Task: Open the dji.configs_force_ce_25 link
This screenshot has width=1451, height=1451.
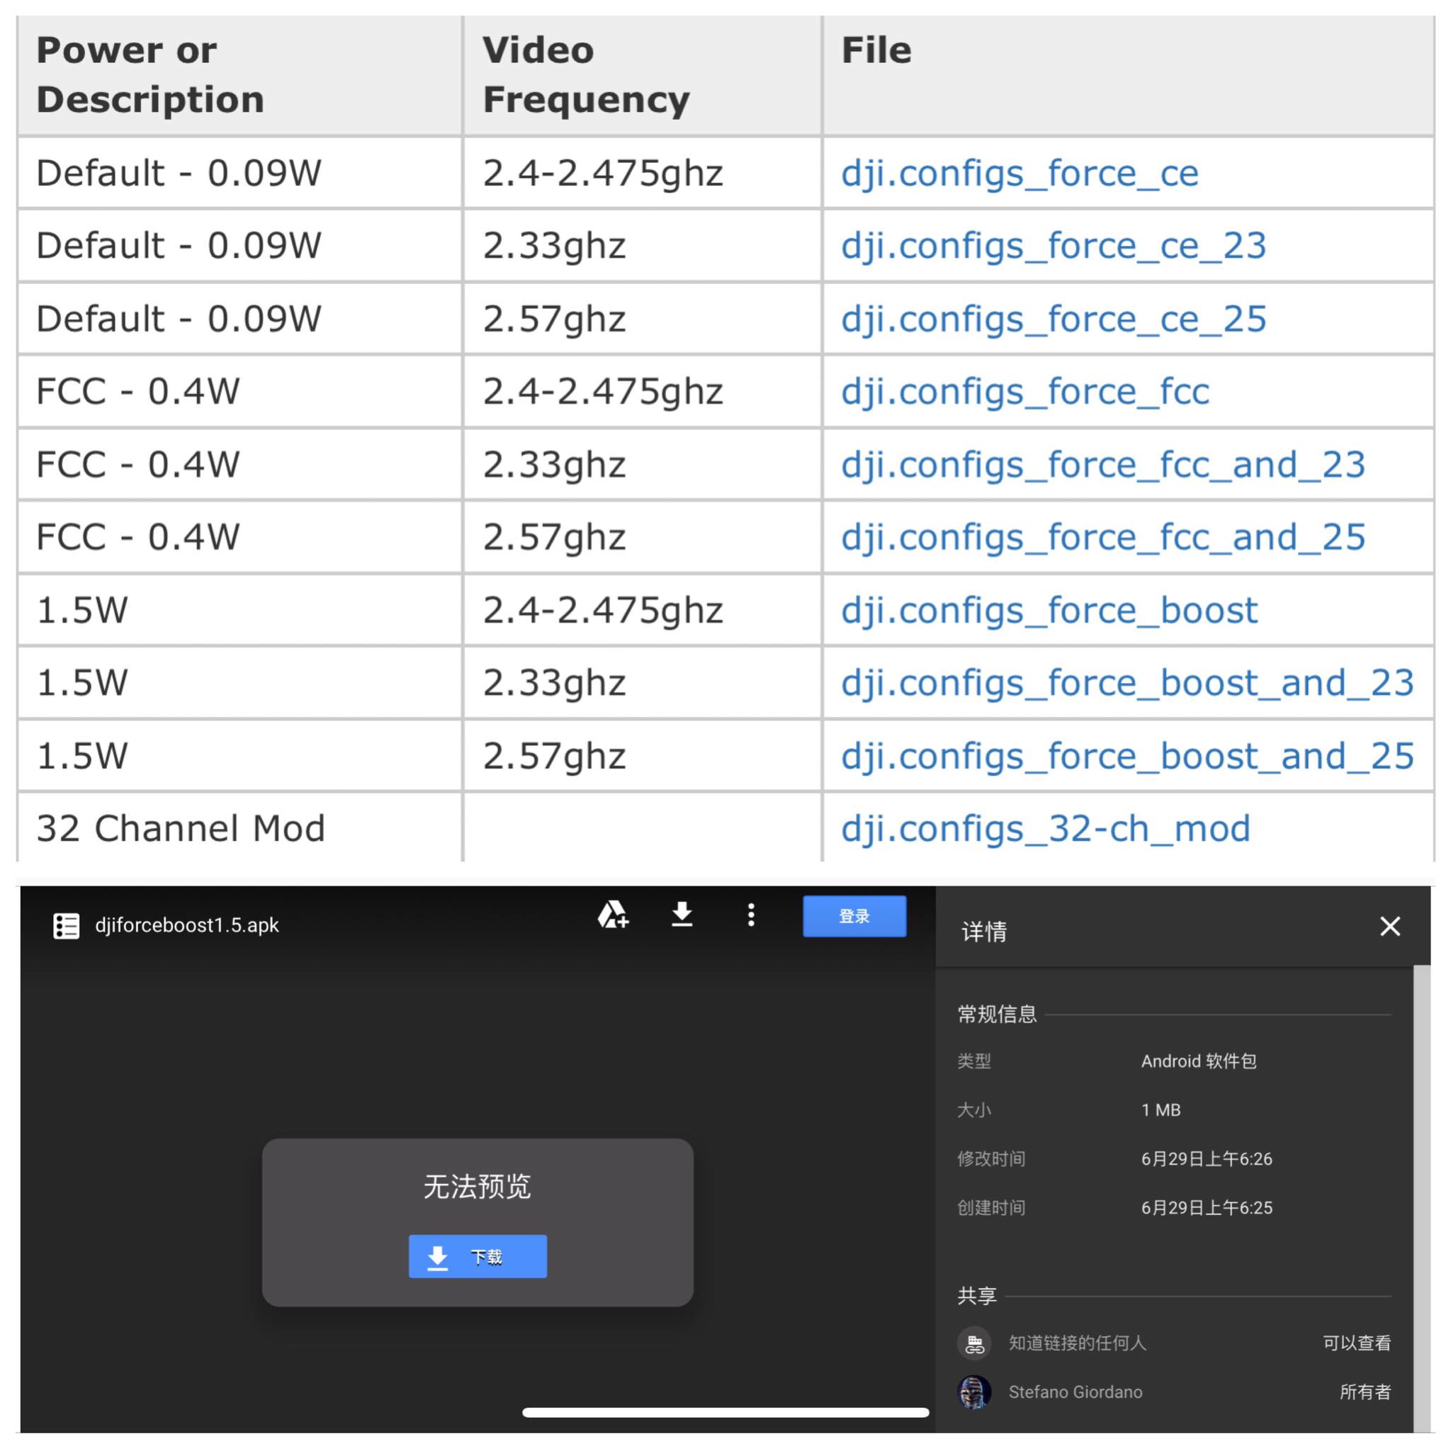Action: 1054,320
